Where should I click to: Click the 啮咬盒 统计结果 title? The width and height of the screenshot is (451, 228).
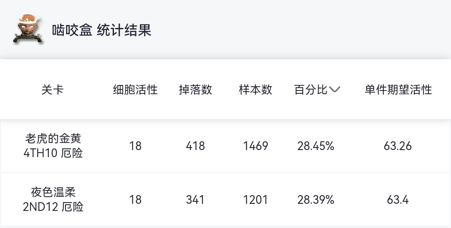click(101, 30)
